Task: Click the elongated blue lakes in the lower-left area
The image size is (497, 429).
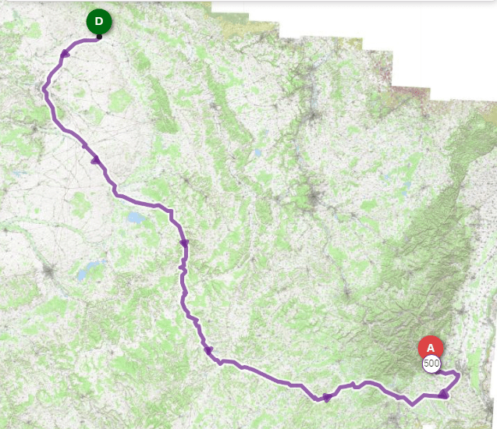Action: pos(91,270)
